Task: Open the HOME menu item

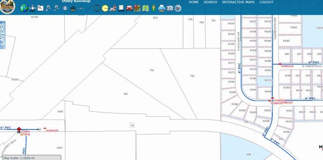Action: click(x=194, y=2)
